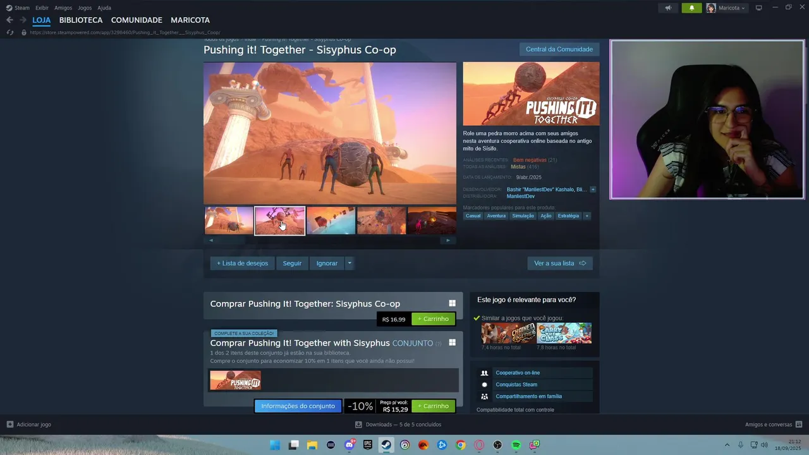Click Ver a sua lista

[560, 264]
